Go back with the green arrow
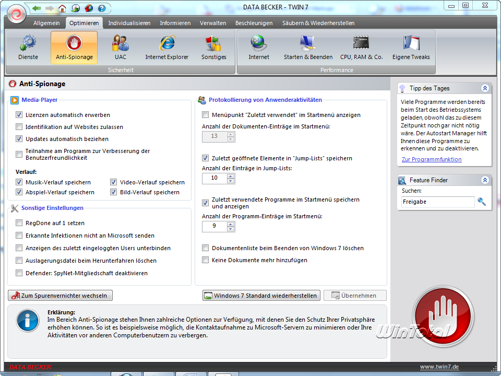Screen dimensions: 501x376 click(x=36, y=8)
